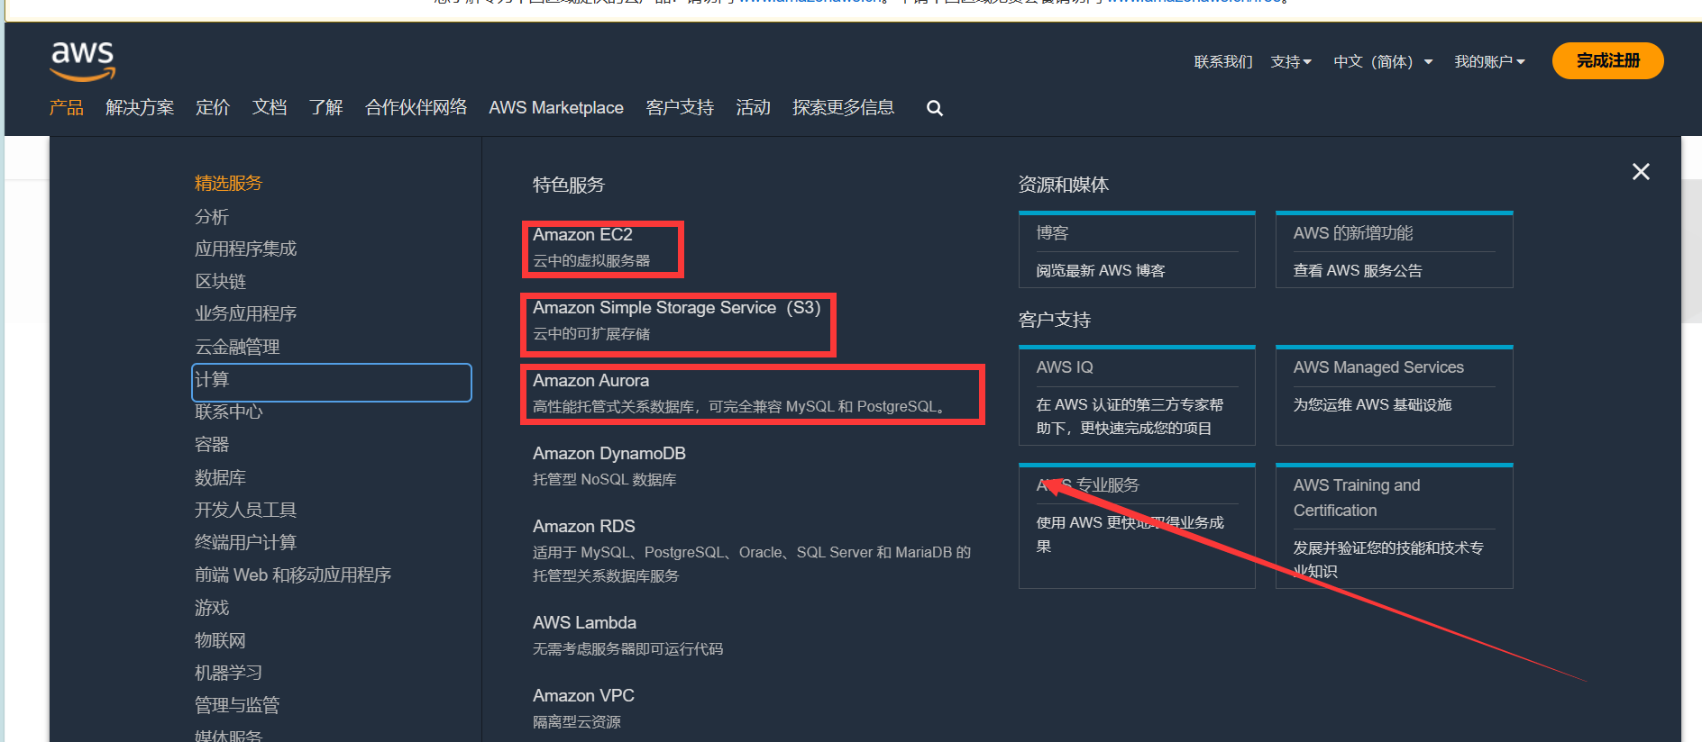Select 精选服务 category
The image size is (1702, 742).
pyautogui.click(x=228, y=183)
